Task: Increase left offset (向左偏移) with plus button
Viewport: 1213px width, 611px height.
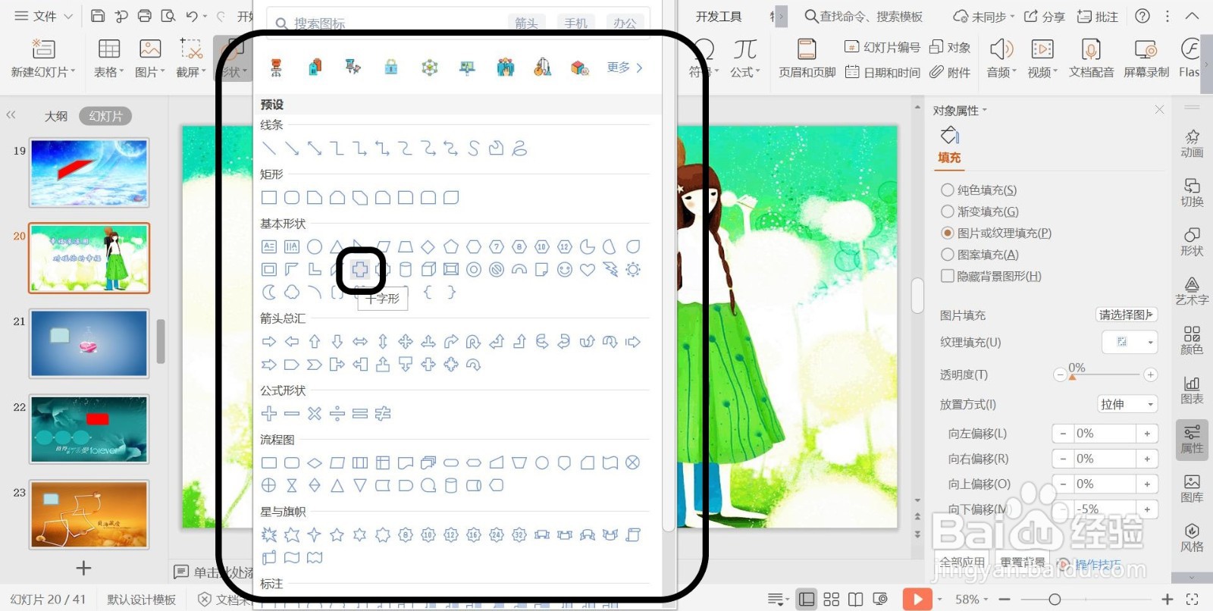Action: (x=1147, y=434)
